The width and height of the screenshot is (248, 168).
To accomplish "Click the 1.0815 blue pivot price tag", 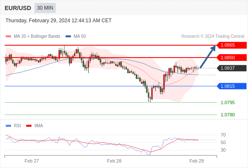I will tap(232, 86).
